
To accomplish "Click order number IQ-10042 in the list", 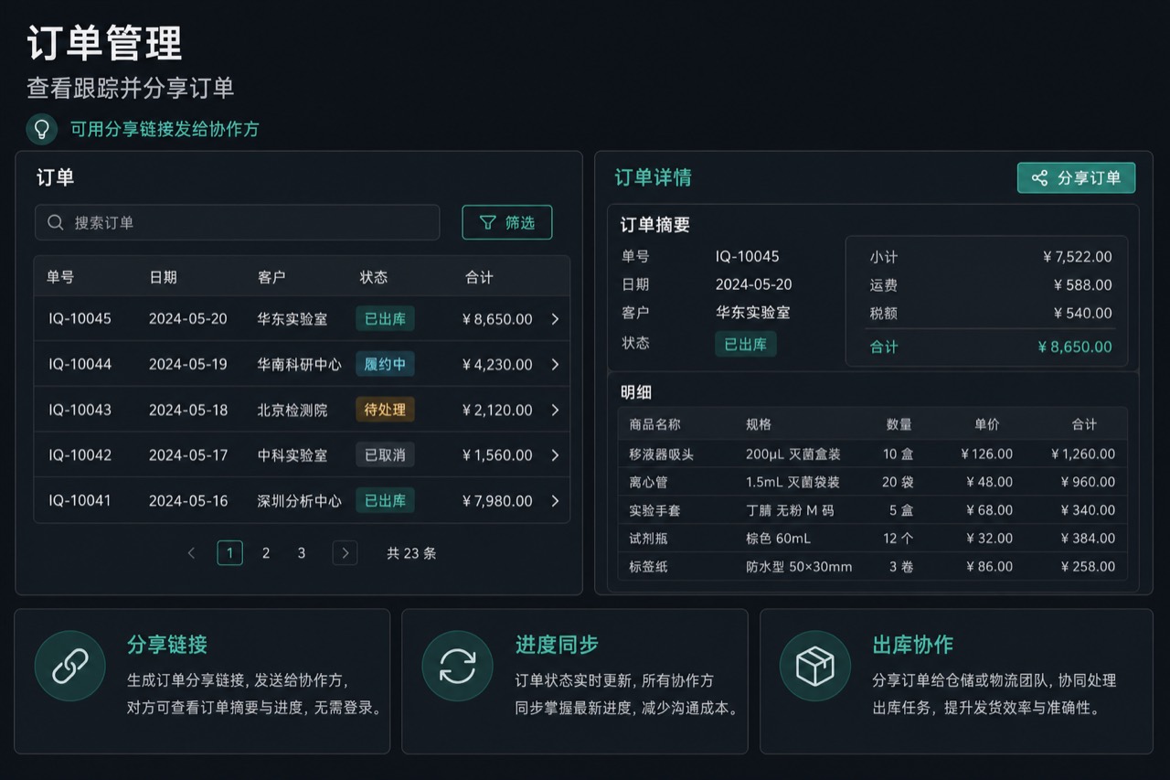I will (80, 455).
